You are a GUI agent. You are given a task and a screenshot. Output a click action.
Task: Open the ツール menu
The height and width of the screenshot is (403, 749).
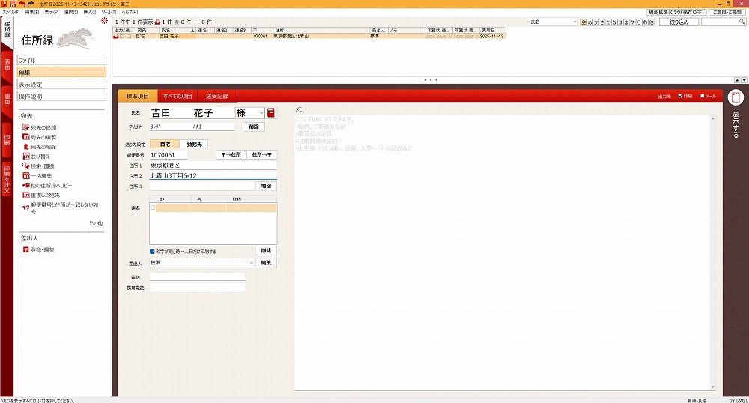pyautogui.click(x=109, y=13)
